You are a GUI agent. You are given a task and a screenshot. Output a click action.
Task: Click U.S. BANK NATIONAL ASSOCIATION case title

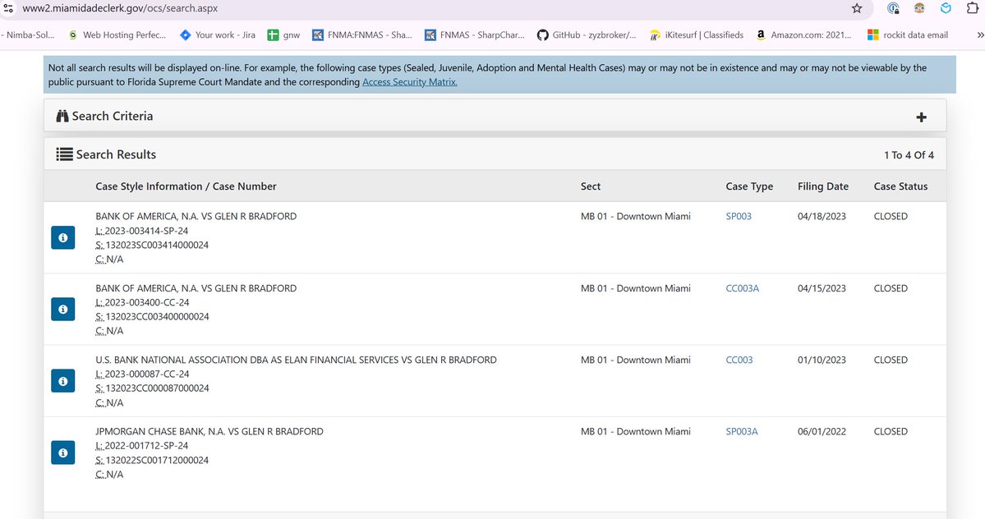tap(296, 361)
